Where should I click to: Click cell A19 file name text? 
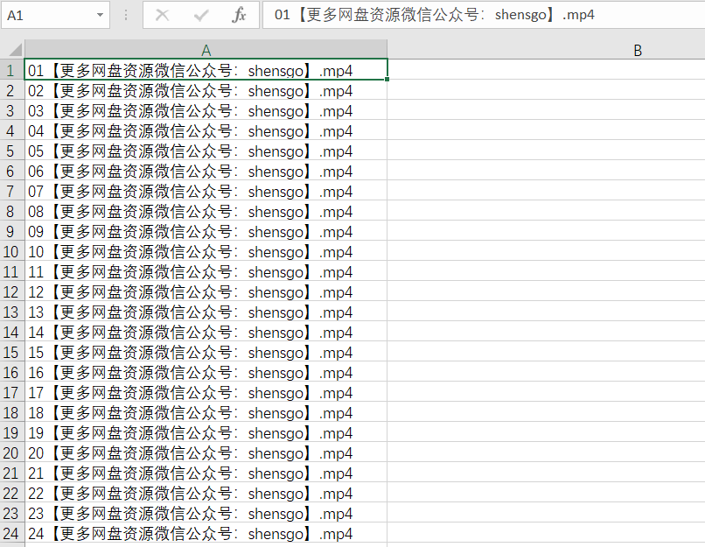coord(190,433)
